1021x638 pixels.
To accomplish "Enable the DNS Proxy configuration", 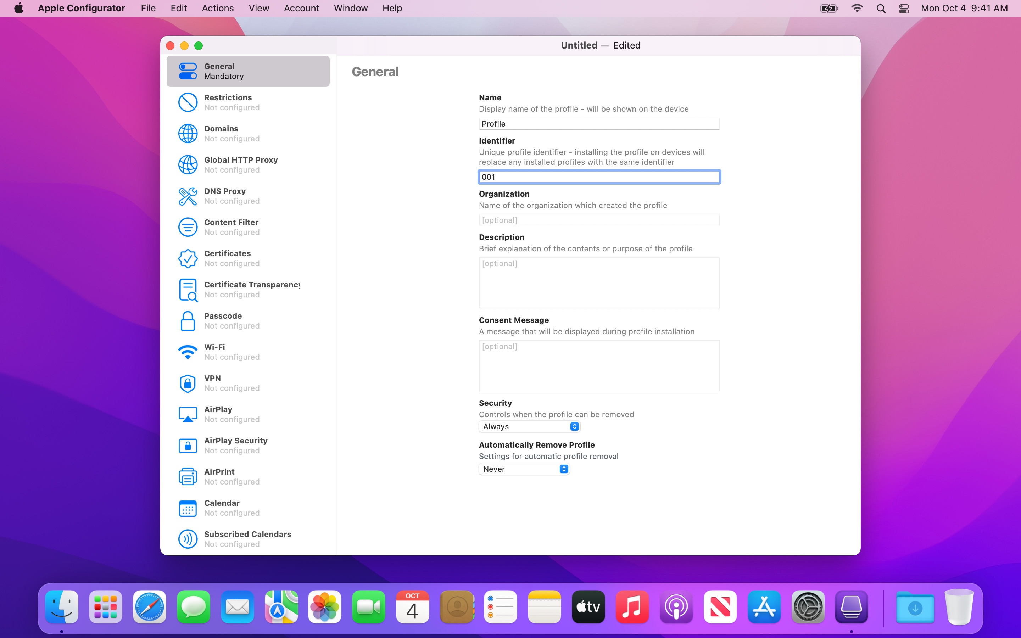I will click(248, 196).
